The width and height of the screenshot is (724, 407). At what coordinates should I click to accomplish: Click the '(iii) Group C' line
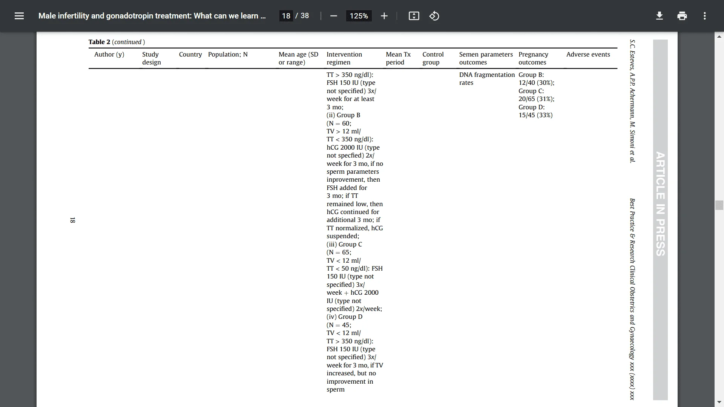(344, 244)
